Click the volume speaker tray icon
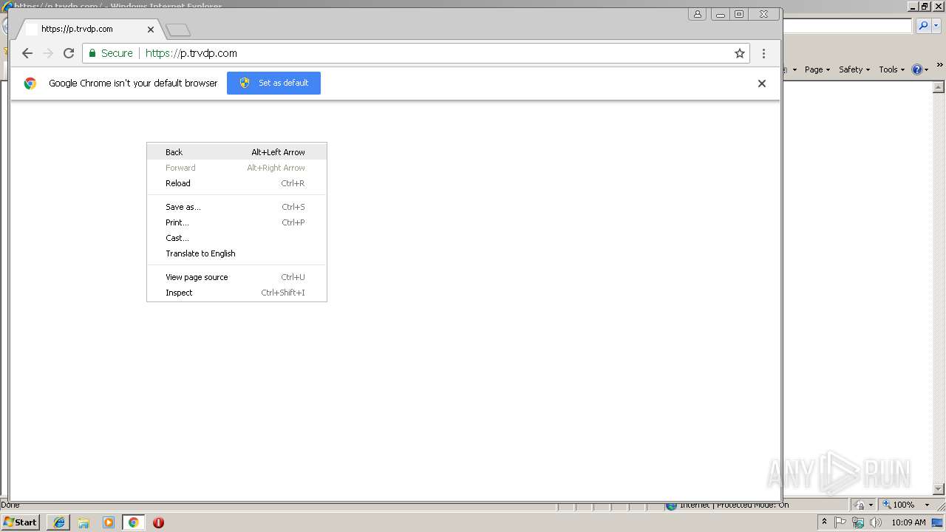This screenshot has height=532, width=946. coord(876,522)
